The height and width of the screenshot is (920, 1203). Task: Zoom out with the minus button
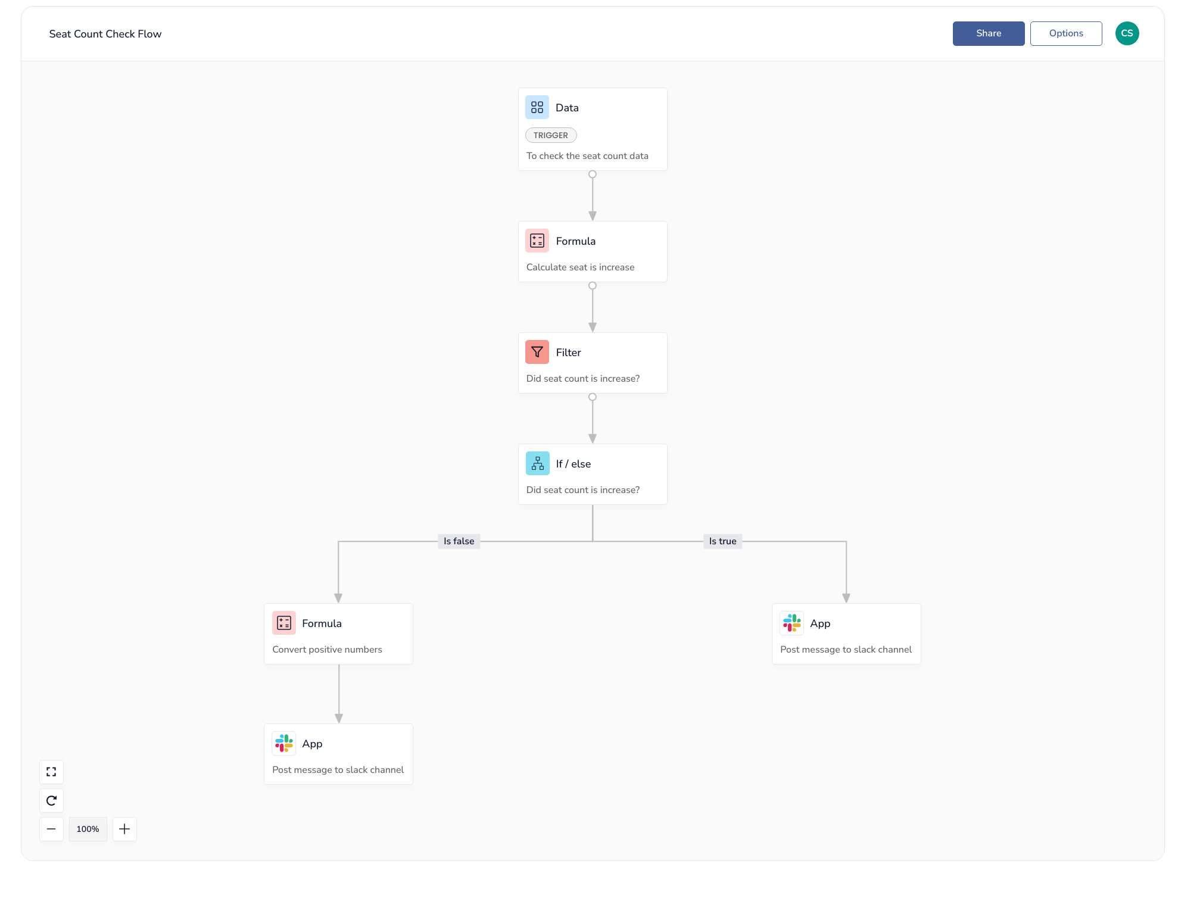pyautogui.click(x=51, y=829)
